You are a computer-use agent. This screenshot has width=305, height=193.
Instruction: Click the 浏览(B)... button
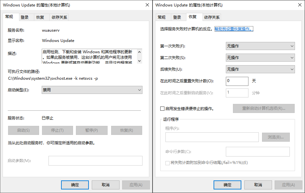(x=276, y=137)
